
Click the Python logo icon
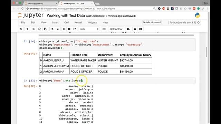(x=197, y=15)
